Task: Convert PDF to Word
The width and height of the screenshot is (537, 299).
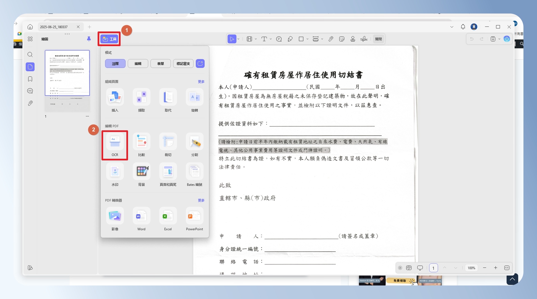Action: tap(141, 219)
